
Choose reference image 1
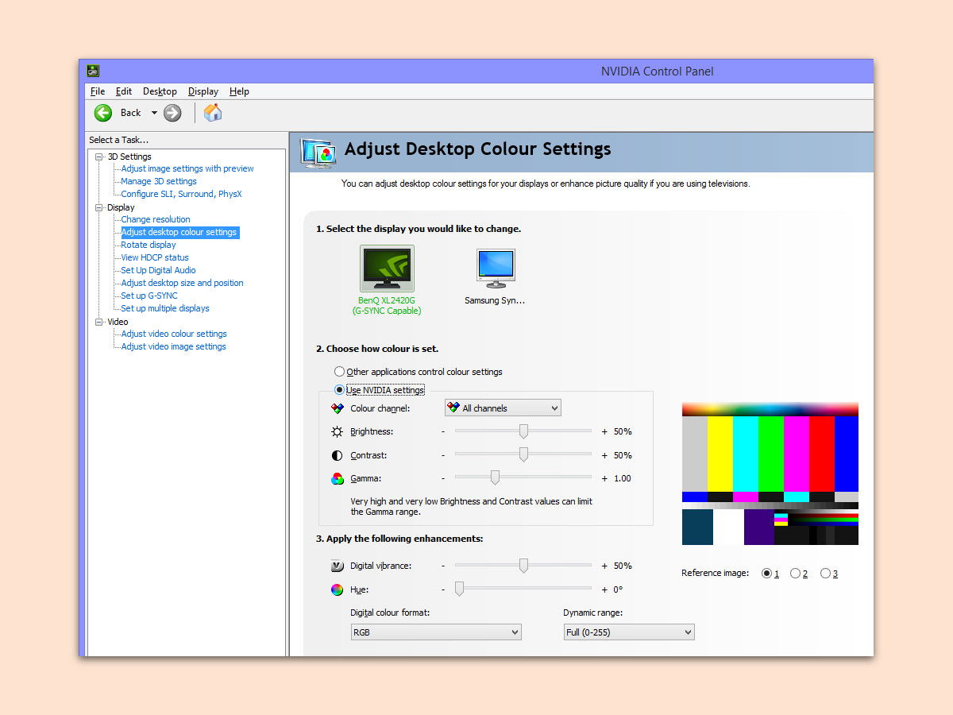coord(766,574)
